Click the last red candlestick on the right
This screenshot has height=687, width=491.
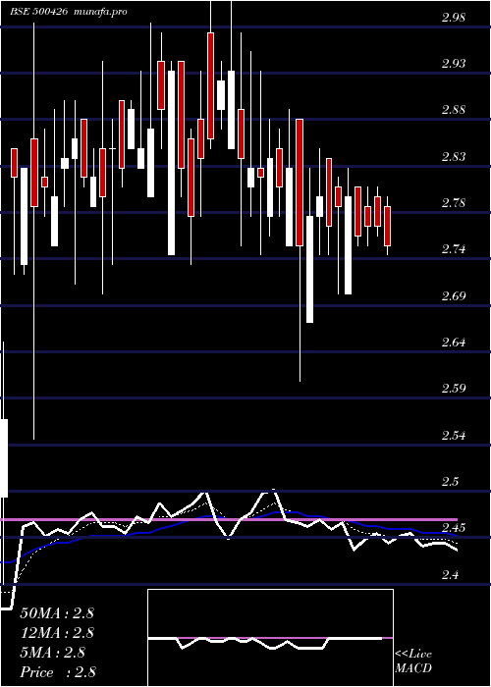click(x=387, y=226)
